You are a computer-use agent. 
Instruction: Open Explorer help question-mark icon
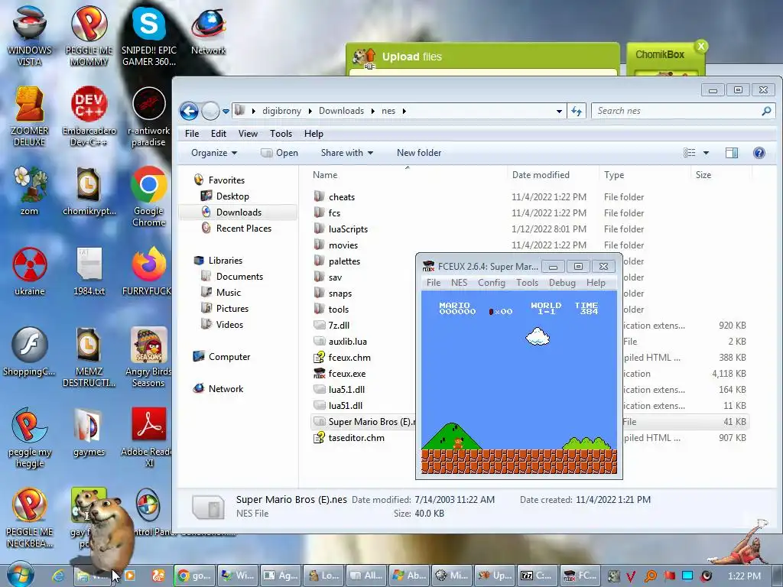759,153
